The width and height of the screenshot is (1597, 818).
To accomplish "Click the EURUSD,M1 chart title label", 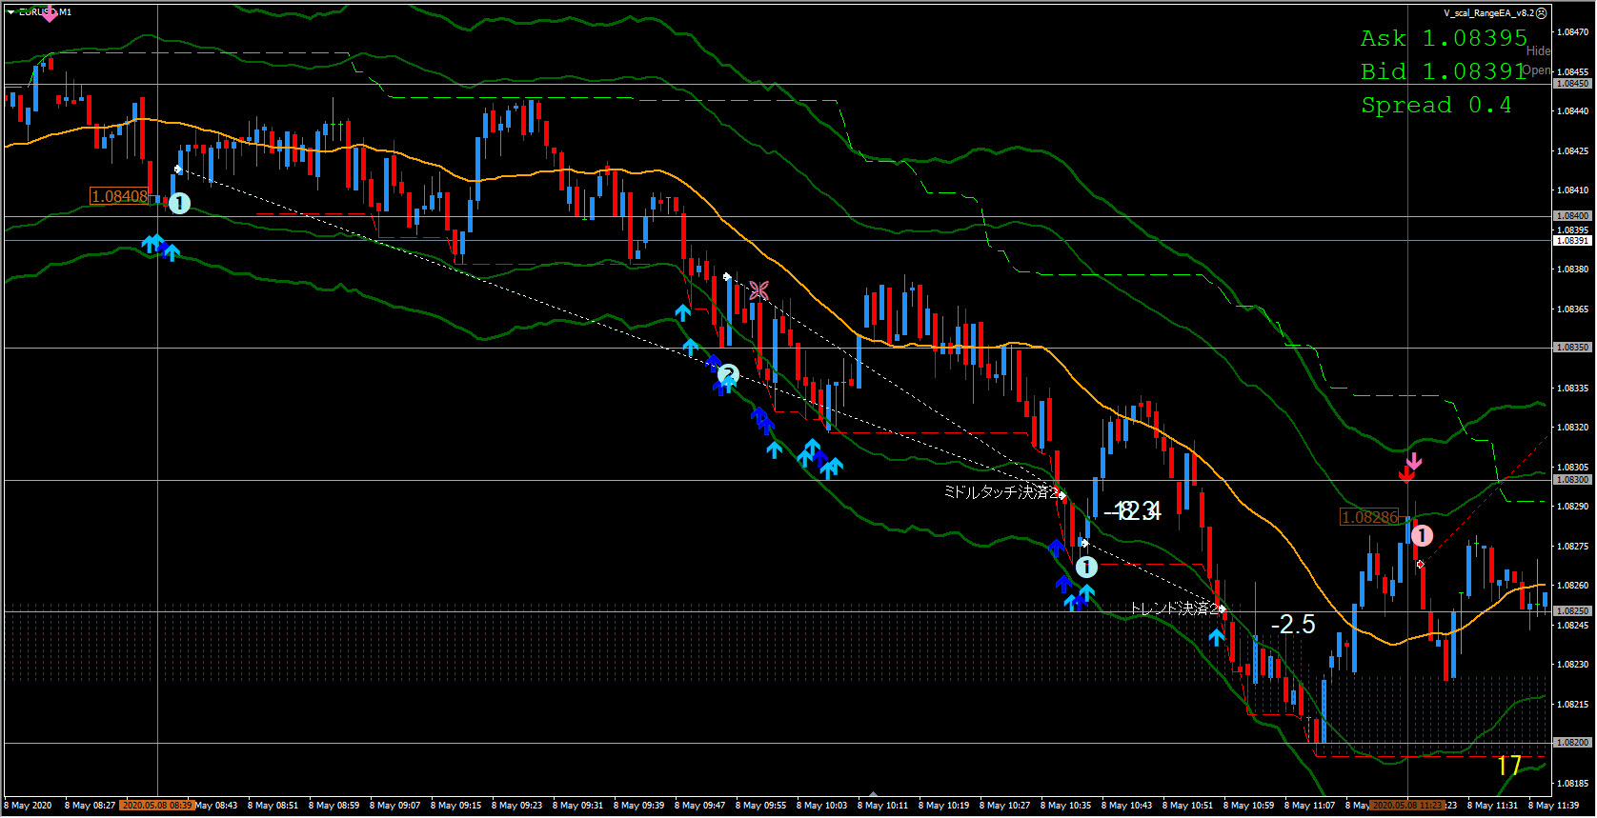I will point(46,12).
